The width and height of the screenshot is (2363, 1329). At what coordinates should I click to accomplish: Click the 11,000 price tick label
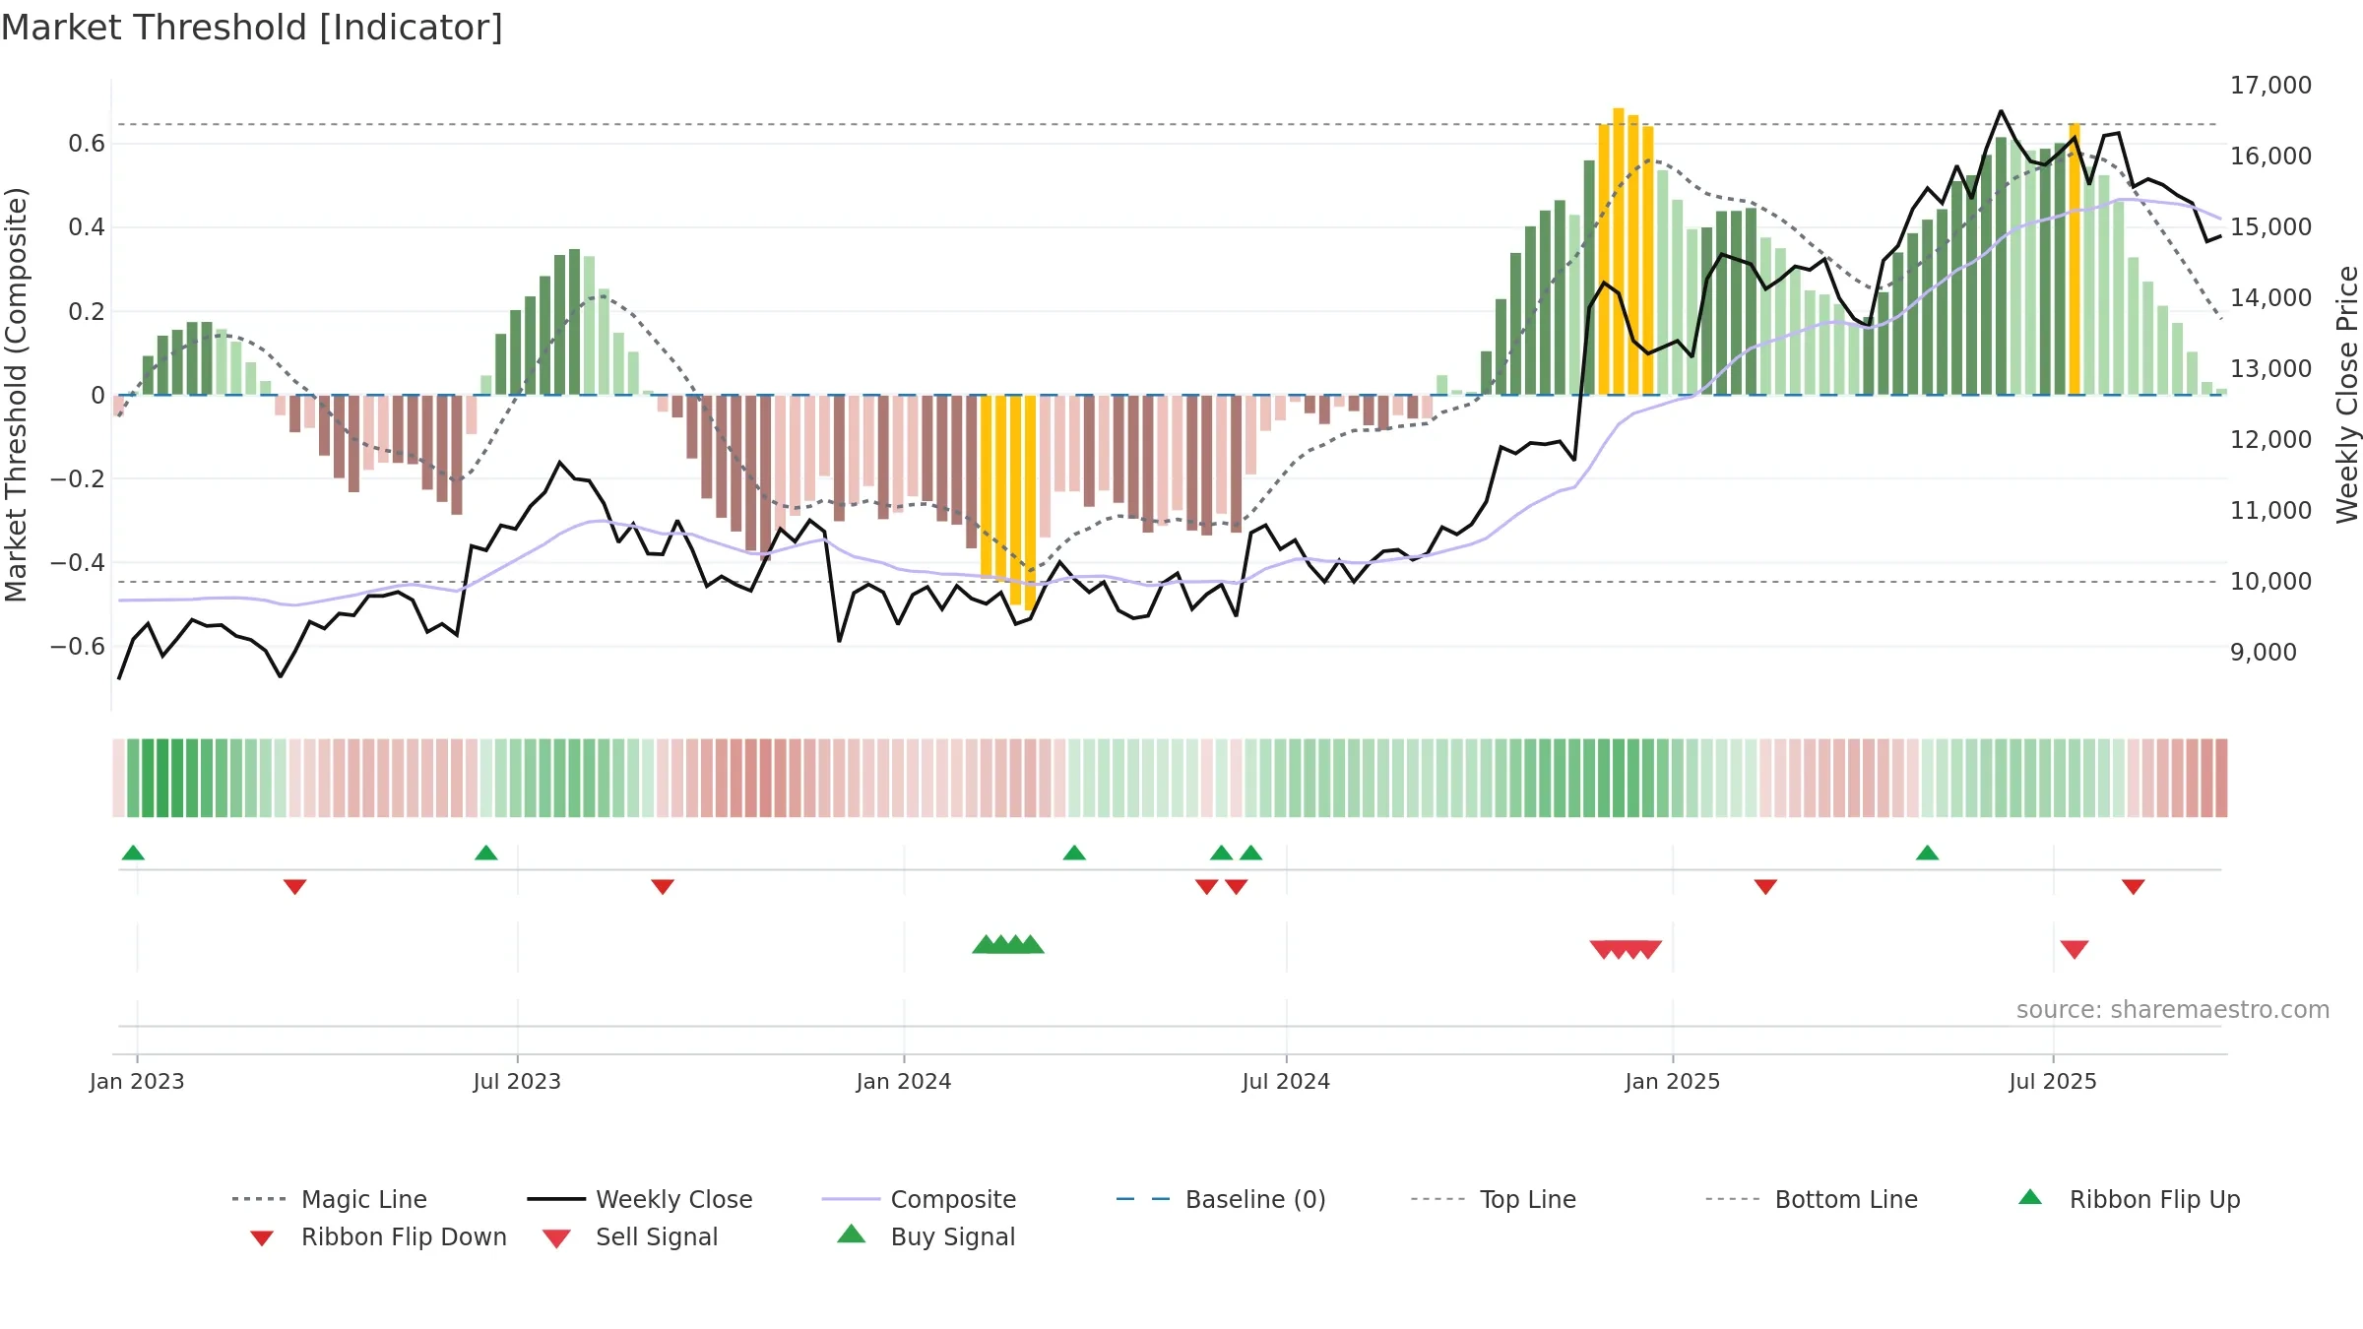2270,511
